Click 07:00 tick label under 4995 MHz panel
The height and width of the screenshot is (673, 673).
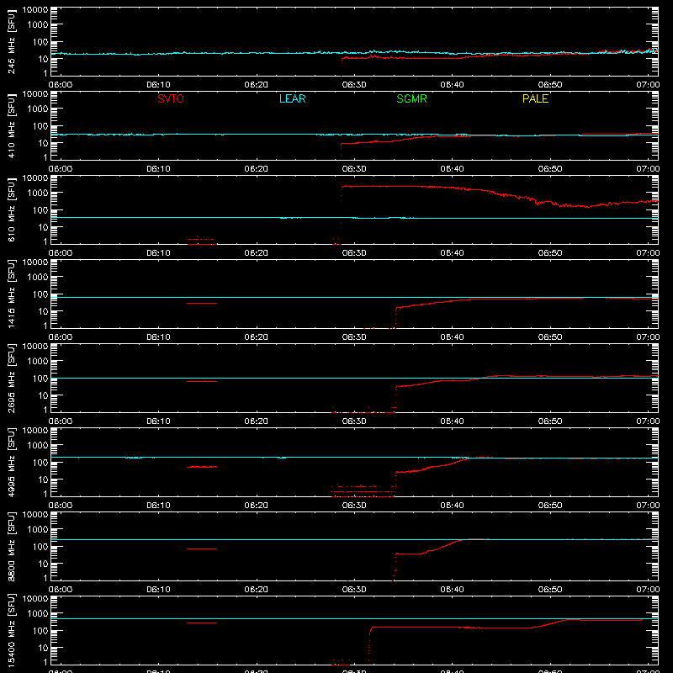point(648,506)
